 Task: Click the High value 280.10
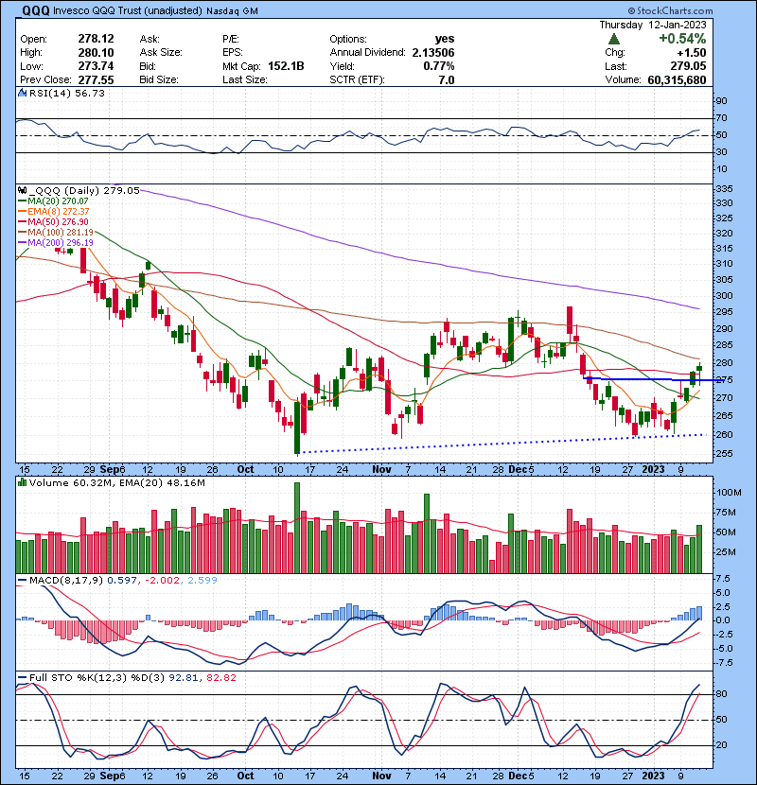96,53
